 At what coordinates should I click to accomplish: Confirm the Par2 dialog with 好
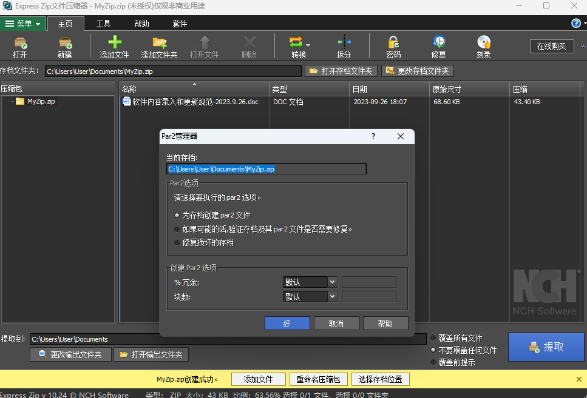[287, 323]
